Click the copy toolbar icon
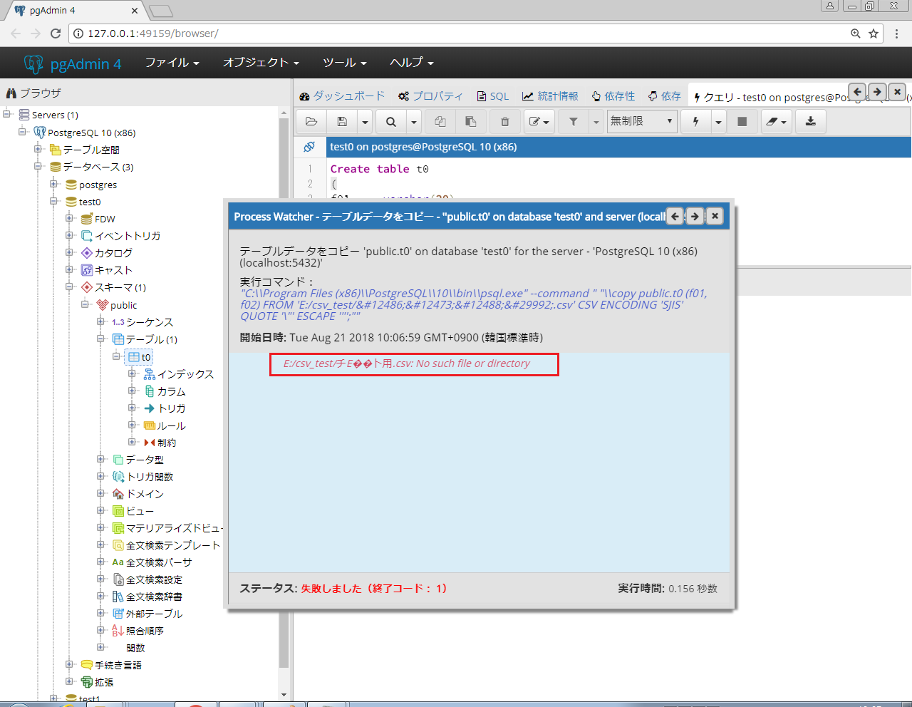Image resolution: width=912 pixels, height=707 pixels. coord(440,122)
